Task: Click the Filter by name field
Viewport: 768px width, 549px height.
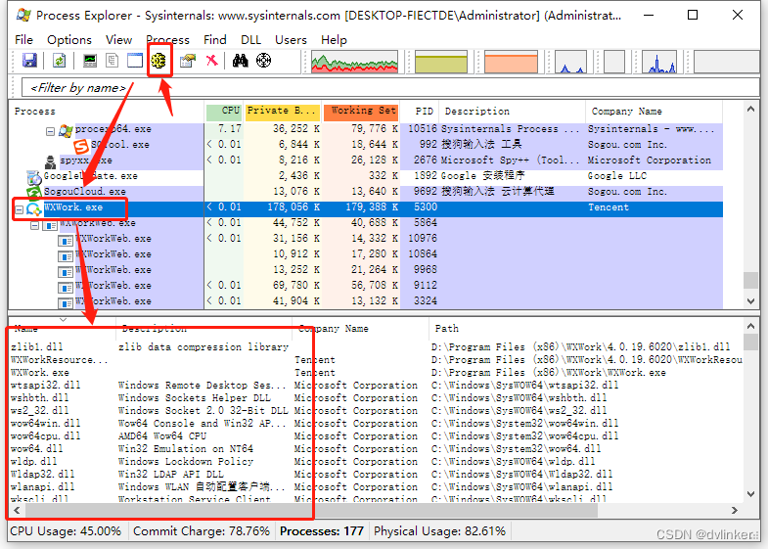Action: (x=390, y=88)
